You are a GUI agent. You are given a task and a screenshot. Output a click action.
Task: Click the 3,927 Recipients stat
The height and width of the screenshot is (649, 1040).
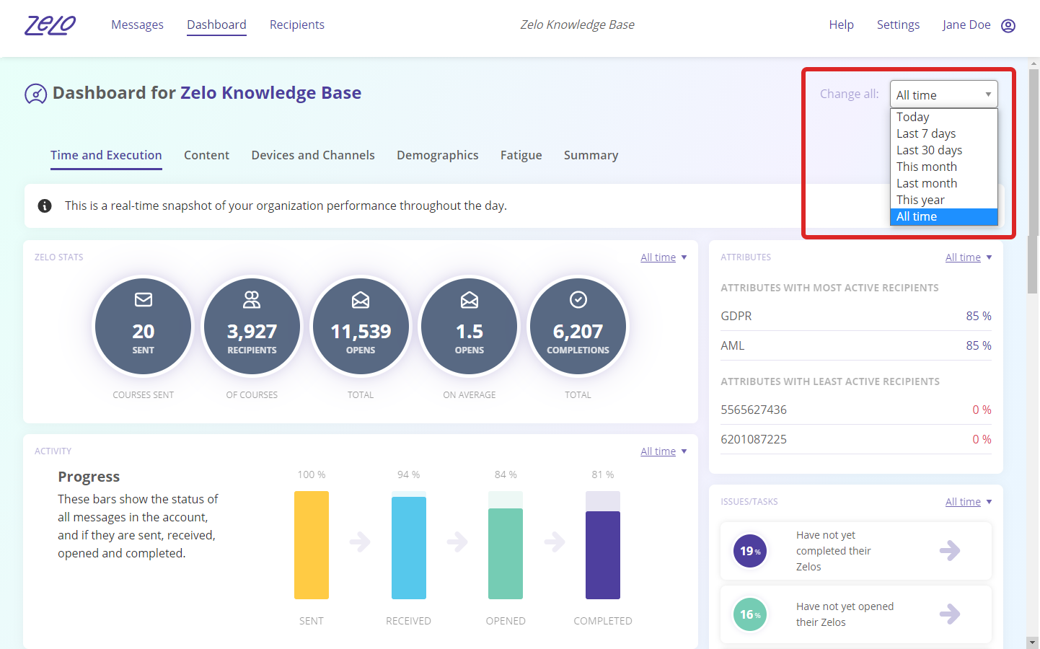pyautogui.click(x=252, y=327)
